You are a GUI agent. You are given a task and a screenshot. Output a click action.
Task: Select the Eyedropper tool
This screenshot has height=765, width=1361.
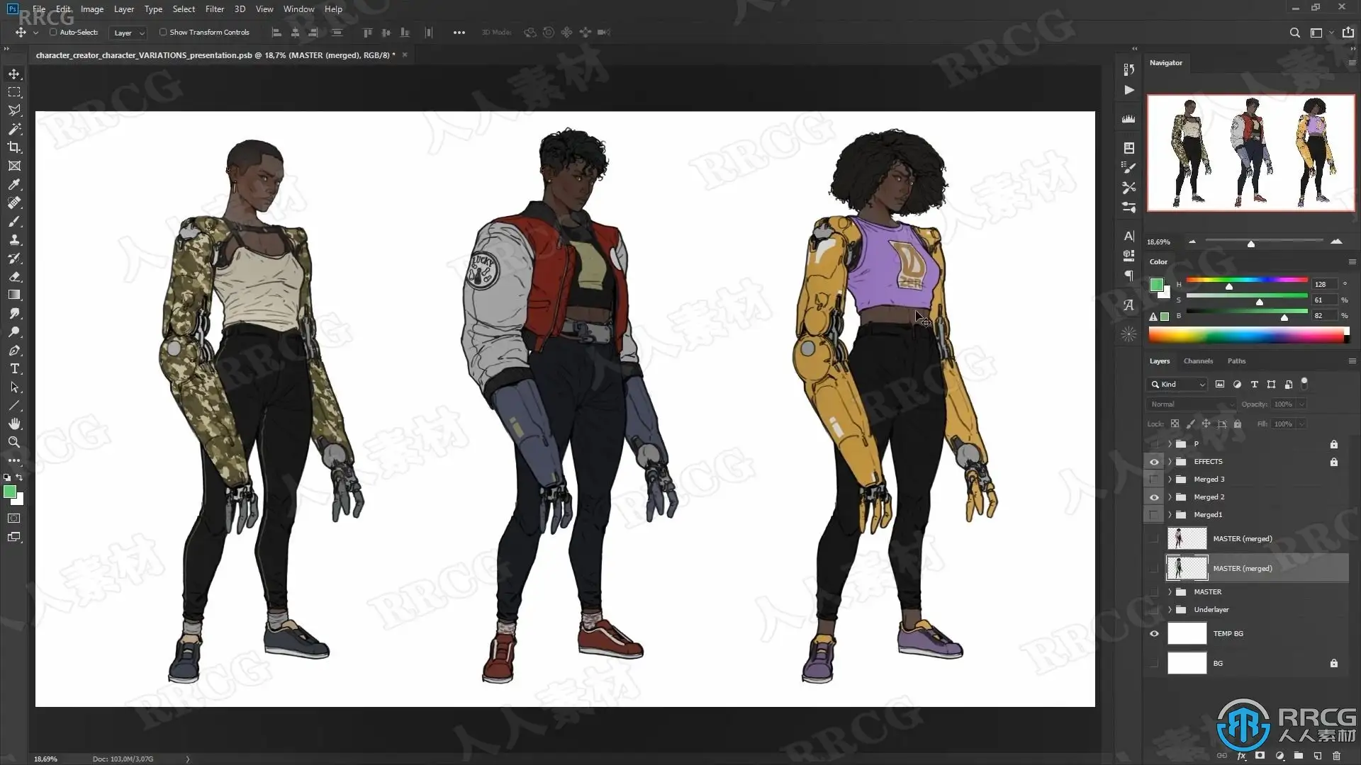[14, 184]
